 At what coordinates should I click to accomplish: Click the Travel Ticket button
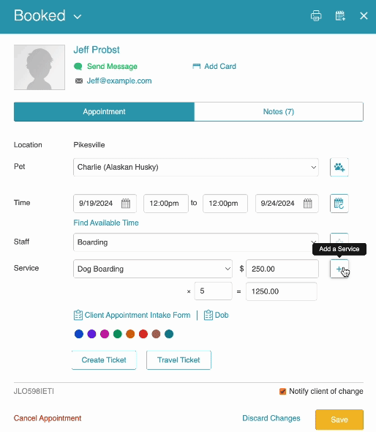click(x=178, y=360)
